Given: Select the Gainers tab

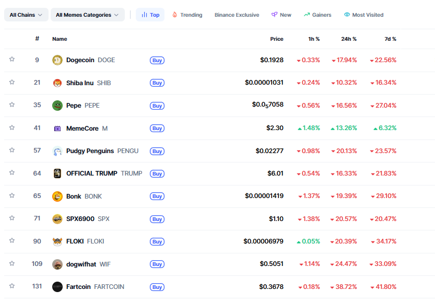Looking at the screenshot, I should click(x=318, y=15).
